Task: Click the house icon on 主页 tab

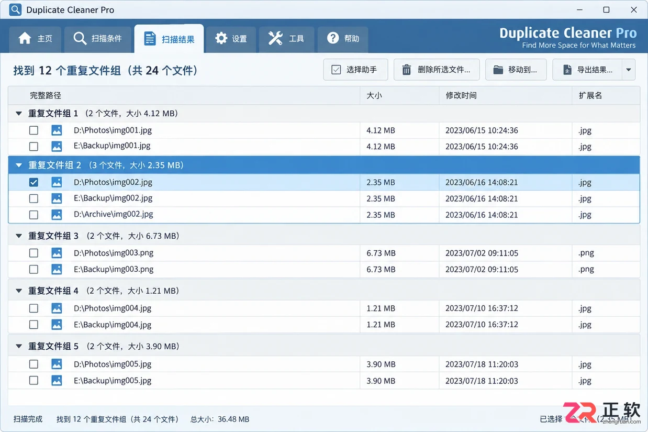Action: point(25,38)
